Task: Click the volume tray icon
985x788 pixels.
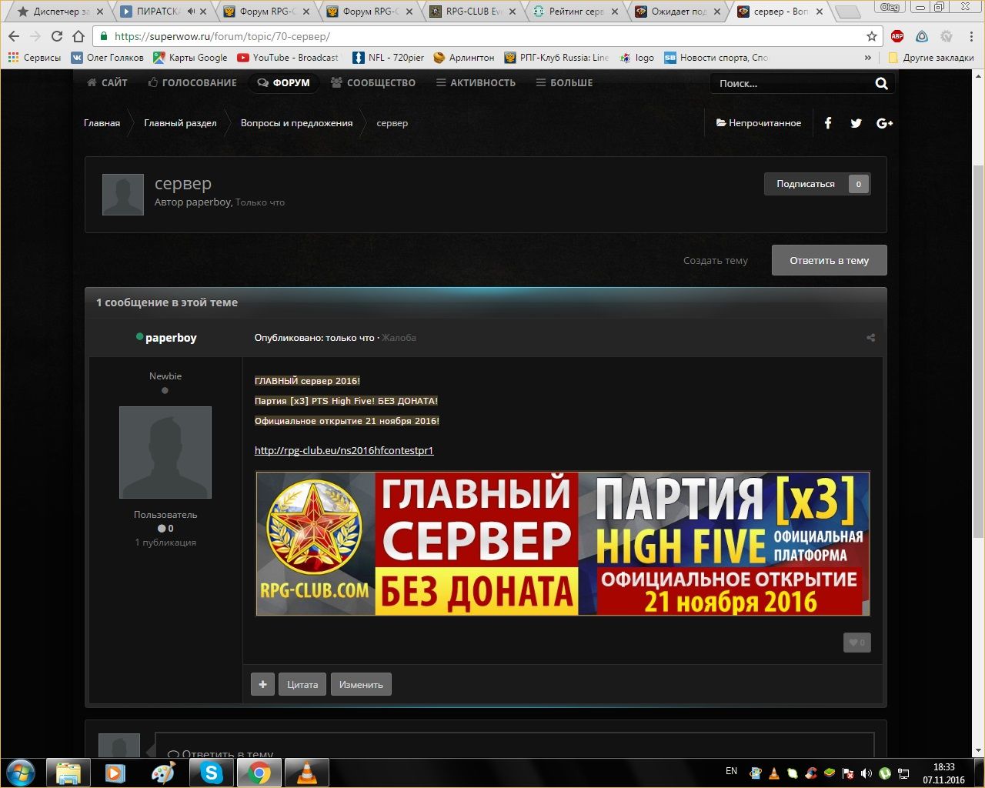Action: pyautogui.click(x=866, y=773)
